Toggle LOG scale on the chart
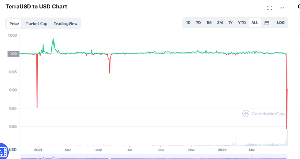 pyautogui.click(x=281, y=23)
